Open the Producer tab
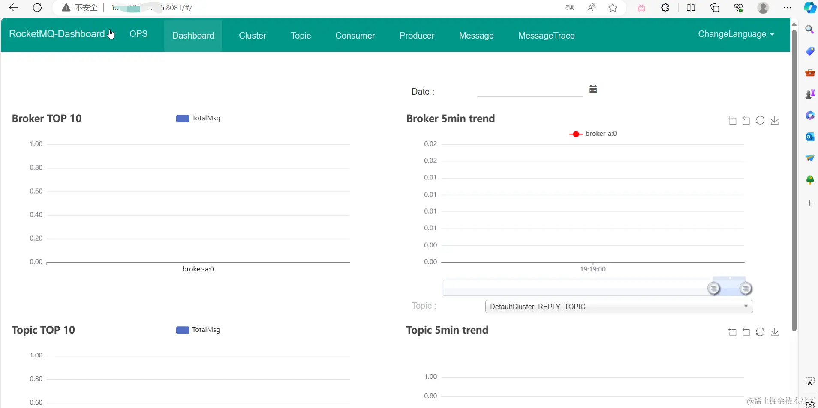The image size is (818, 408). (x=417, y=36)
